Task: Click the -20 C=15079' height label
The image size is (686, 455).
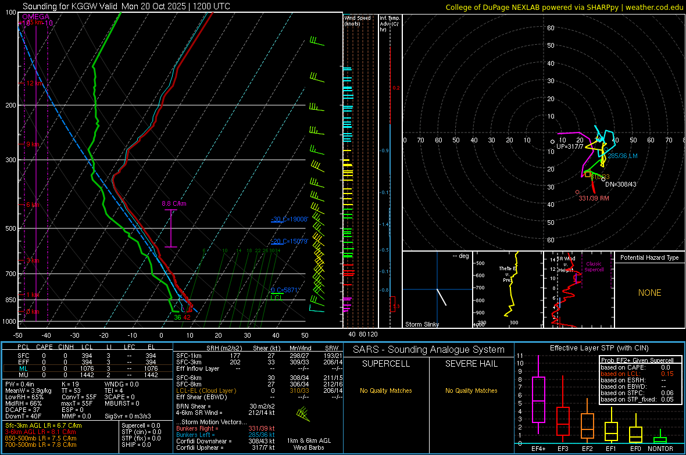Action: 290,241
